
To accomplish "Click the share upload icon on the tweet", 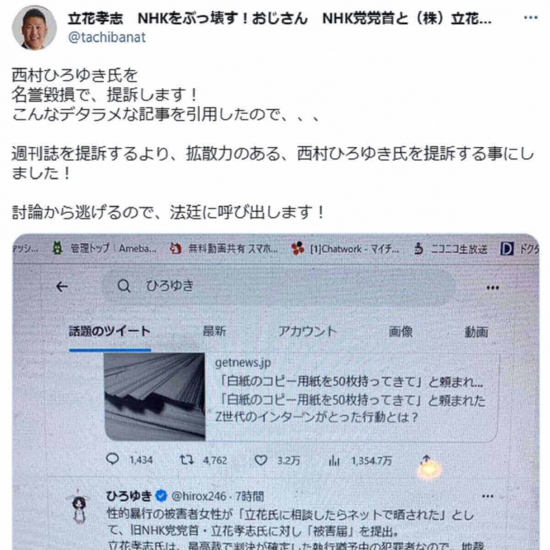I will pos(426,460).
